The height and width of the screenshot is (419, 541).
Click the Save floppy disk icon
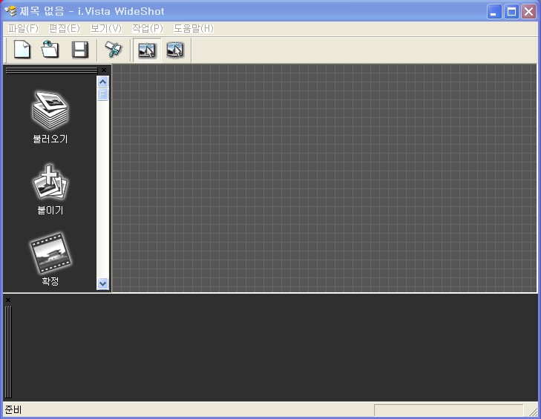(x=79, y=50)
